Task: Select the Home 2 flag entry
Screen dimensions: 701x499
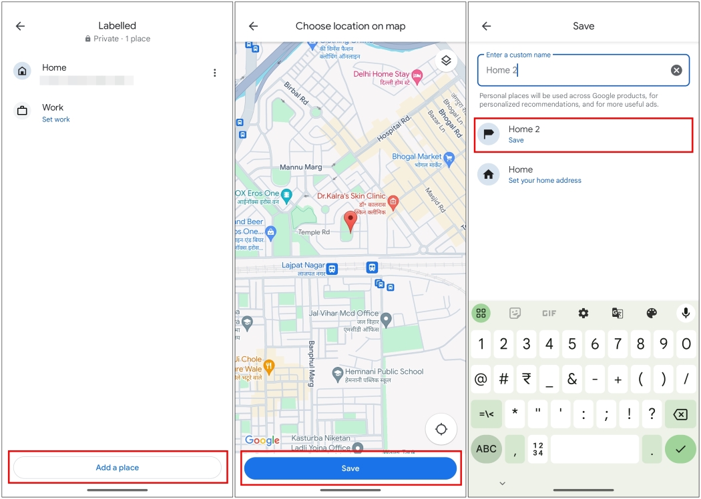Action: (583, 133)
